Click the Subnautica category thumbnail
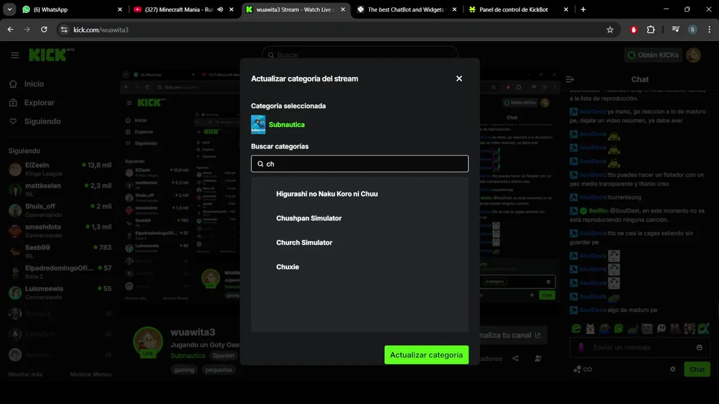Screen dimensions: 719x404 [x=258, y=125]
